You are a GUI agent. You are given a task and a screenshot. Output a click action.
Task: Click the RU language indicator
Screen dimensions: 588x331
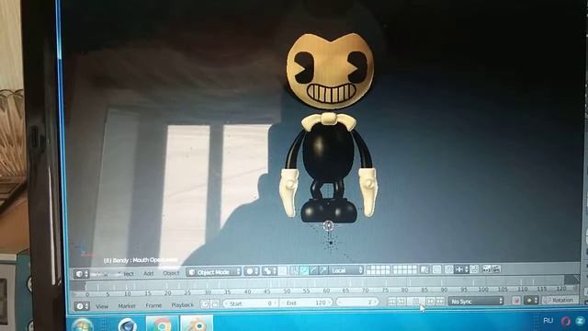click(x=548, y=321)
